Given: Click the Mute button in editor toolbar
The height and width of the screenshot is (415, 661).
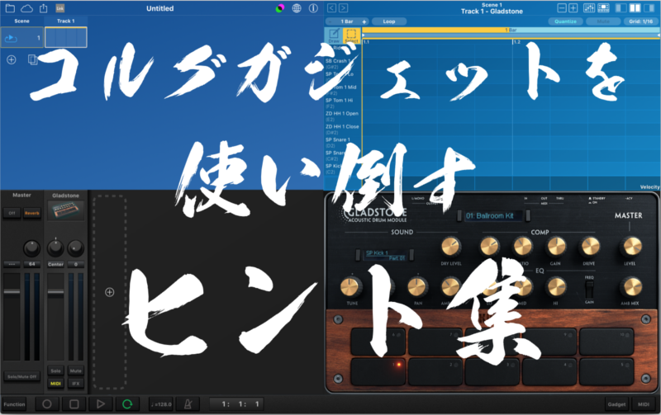Looking at the screenshot, I should (x=603, y=21).
